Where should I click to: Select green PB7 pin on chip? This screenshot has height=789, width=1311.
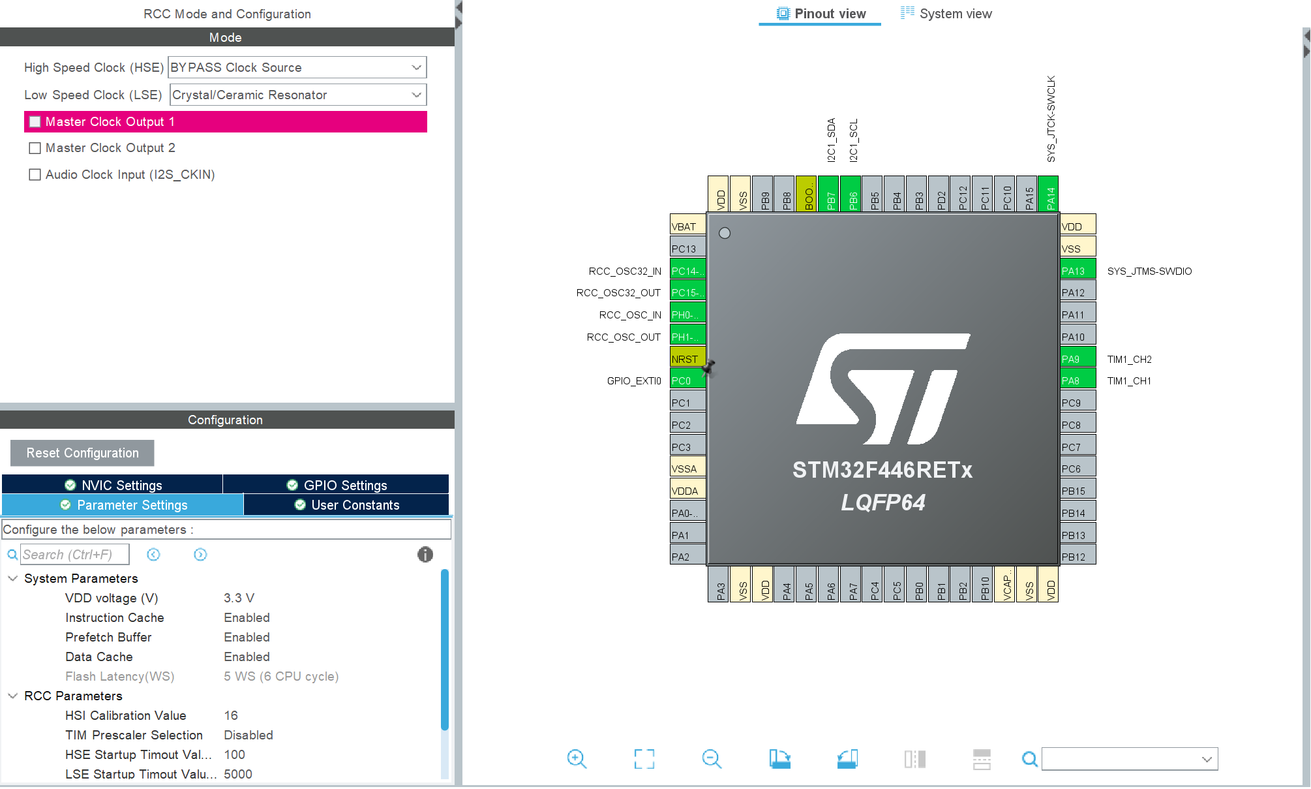[x=828, y=194]
